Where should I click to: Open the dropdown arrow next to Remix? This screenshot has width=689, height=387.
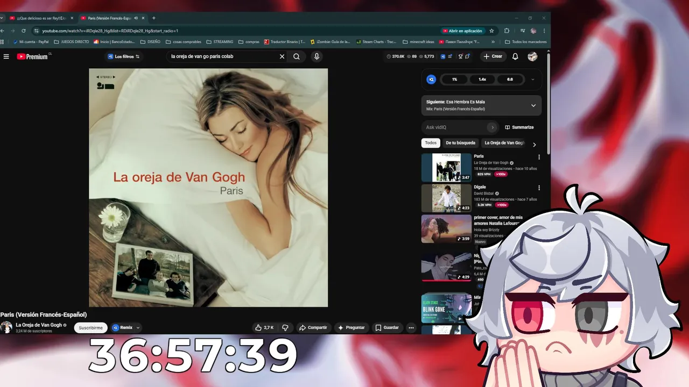pyautogui.click(x=138, y=327)
